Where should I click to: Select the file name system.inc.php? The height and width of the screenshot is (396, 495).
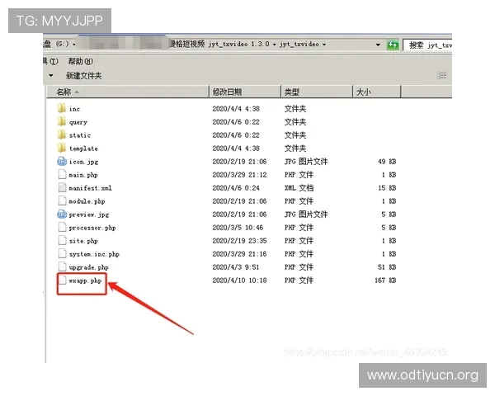pos(94,254)
